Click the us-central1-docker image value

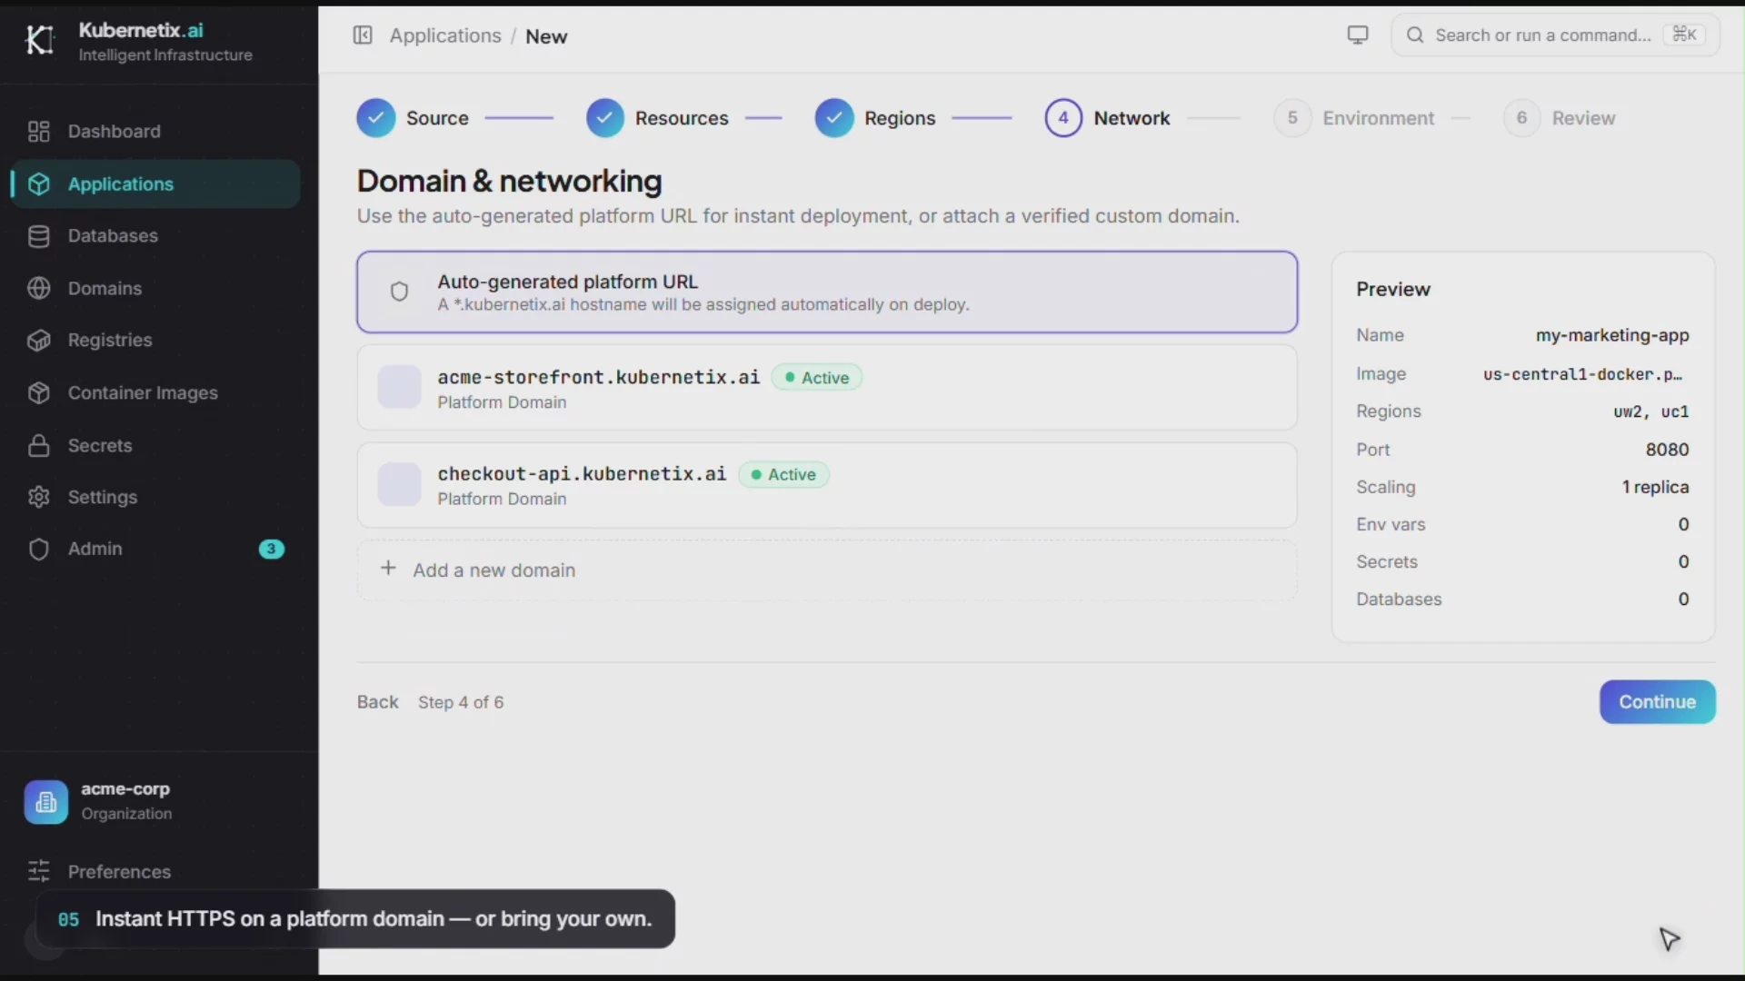1582,374
